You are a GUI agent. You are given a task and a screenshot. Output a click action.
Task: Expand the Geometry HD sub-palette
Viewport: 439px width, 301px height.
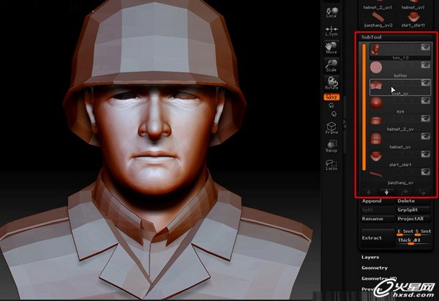[379, 278]
